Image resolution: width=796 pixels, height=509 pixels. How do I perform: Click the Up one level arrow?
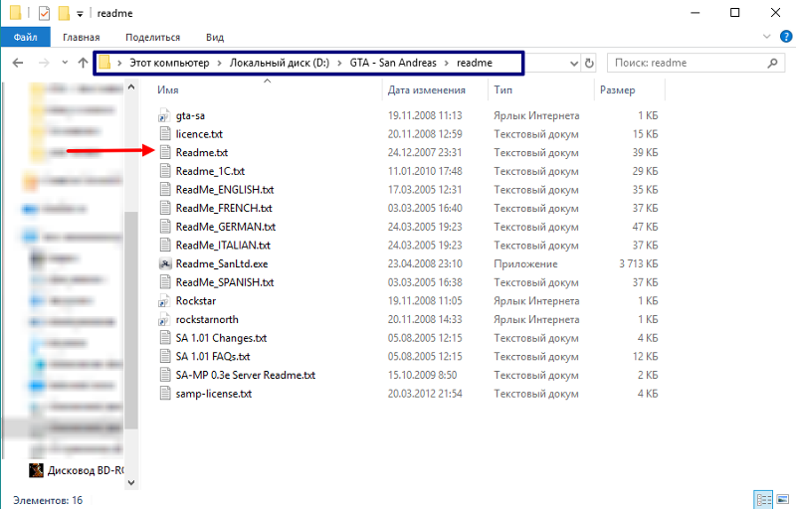tap(83, 63)
